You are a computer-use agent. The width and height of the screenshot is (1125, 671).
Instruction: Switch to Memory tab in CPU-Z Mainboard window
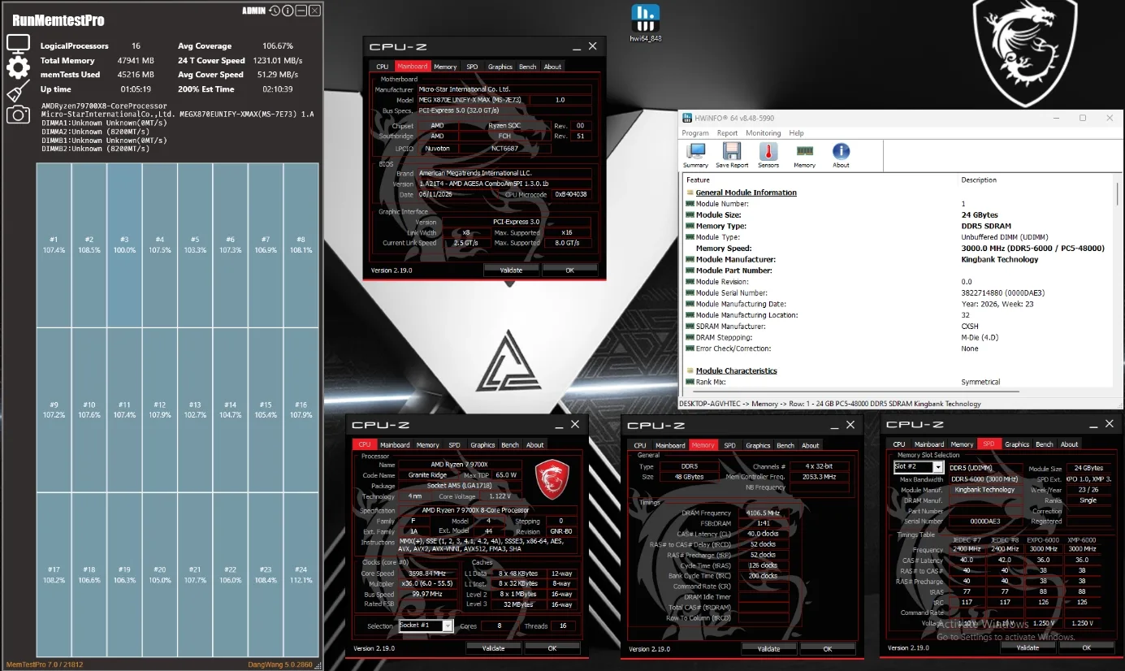click(445, 67)
